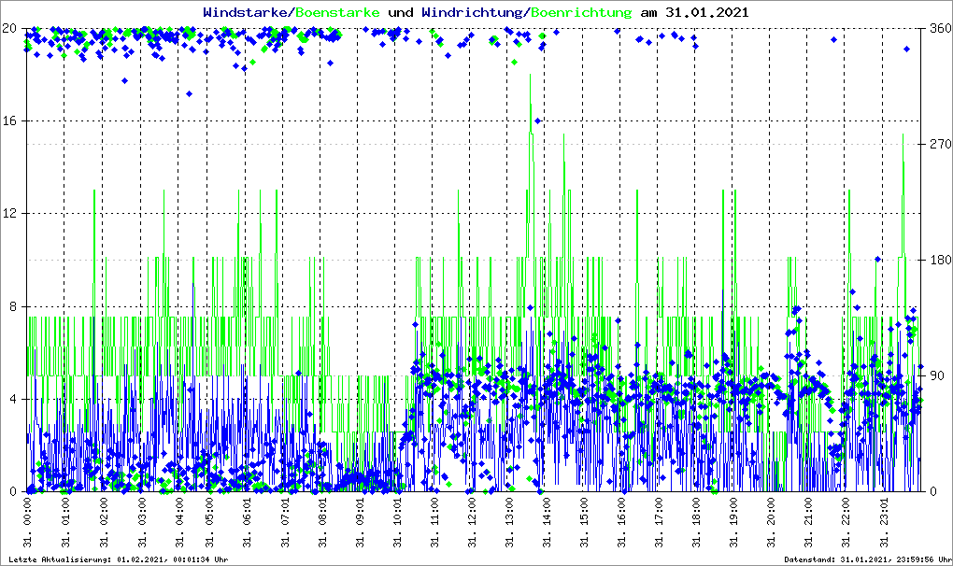Select the 00:00 time axis label
The height and width of the screenshot is (566, 953).
click(29, 523)
